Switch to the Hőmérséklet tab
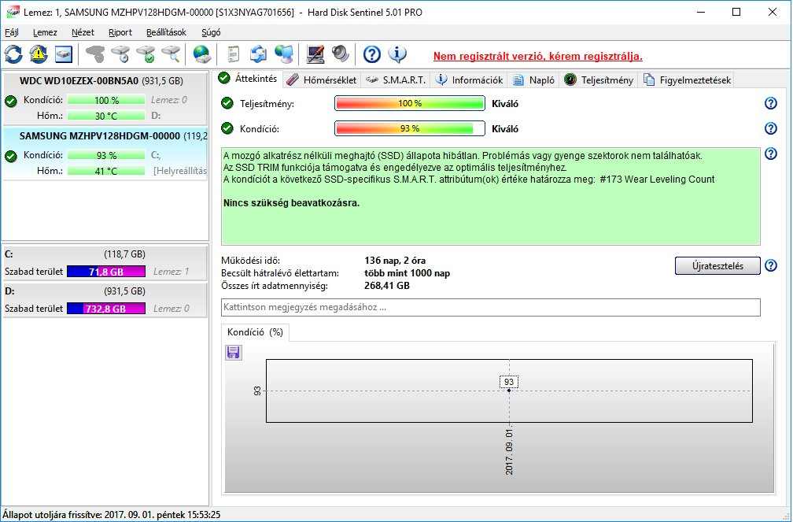This screenshot has width=793, height=522. point(321,80)
